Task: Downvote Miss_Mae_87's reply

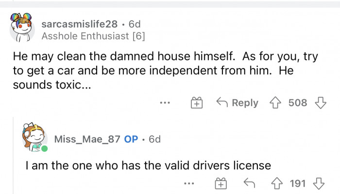Action: [318, 183]
